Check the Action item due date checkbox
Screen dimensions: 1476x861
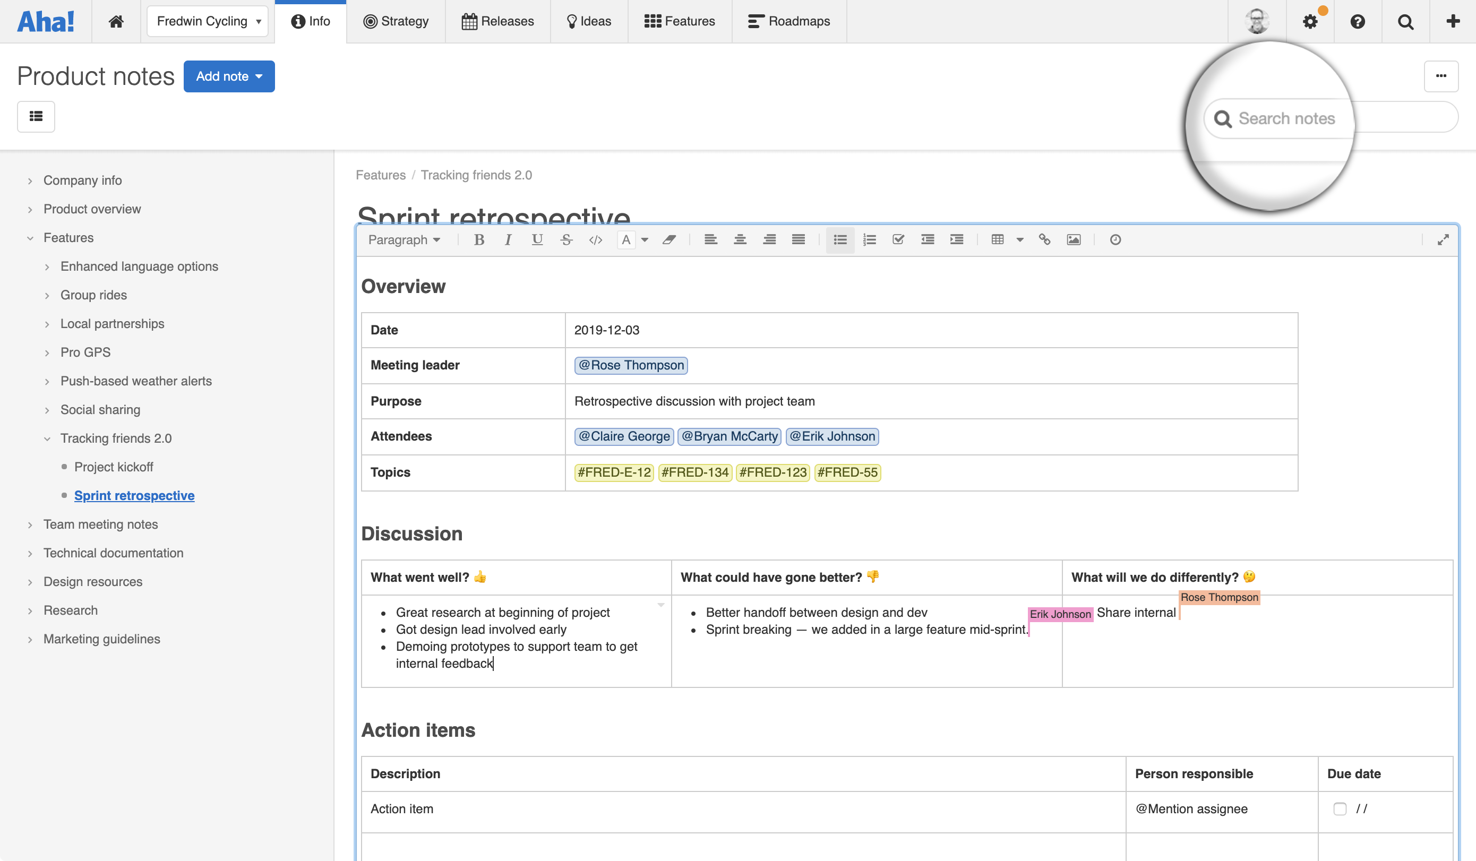1340,809
